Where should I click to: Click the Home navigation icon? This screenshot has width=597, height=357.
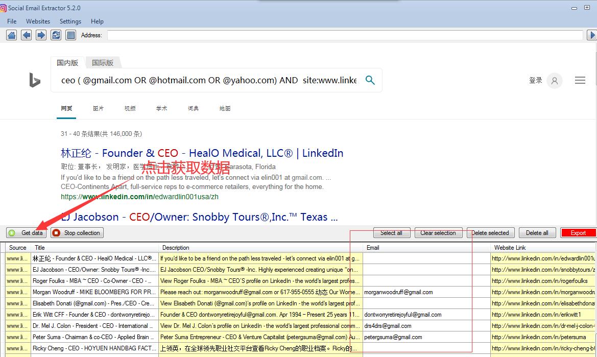[11, 35]
